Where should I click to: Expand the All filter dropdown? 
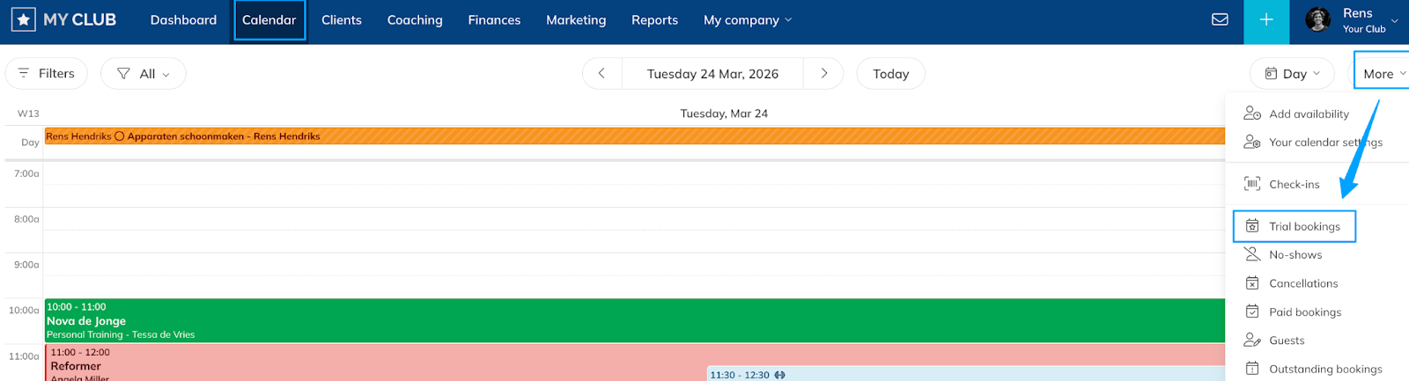pos(144,74)
